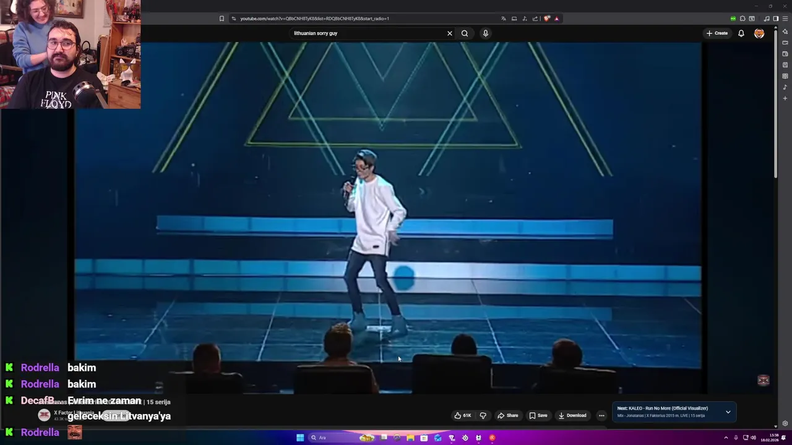Open File Explorer folder from the taskbar
Viewport: 792px width, 445px height.
[410, 438]
